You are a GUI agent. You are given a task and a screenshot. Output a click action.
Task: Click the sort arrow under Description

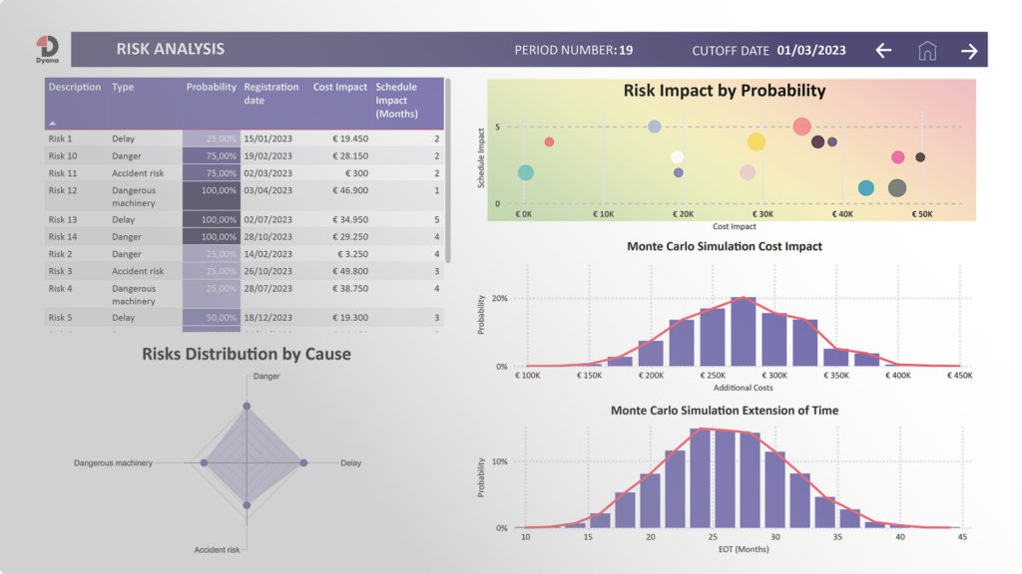pyautogui.click(x=53, y=123)
